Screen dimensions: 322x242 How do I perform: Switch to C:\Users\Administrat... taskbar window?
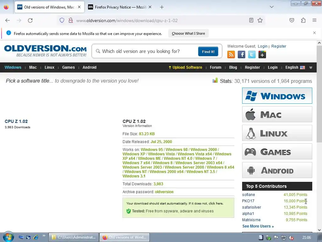(74, 237)
